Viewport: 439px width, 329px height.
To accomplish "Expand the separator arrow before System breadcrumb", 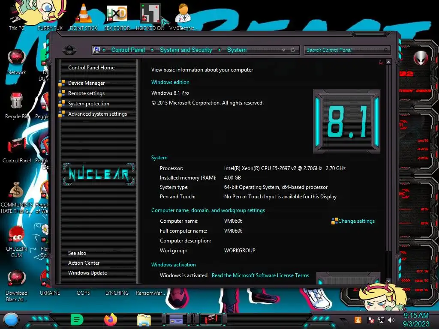I will [x=220, y=50].
